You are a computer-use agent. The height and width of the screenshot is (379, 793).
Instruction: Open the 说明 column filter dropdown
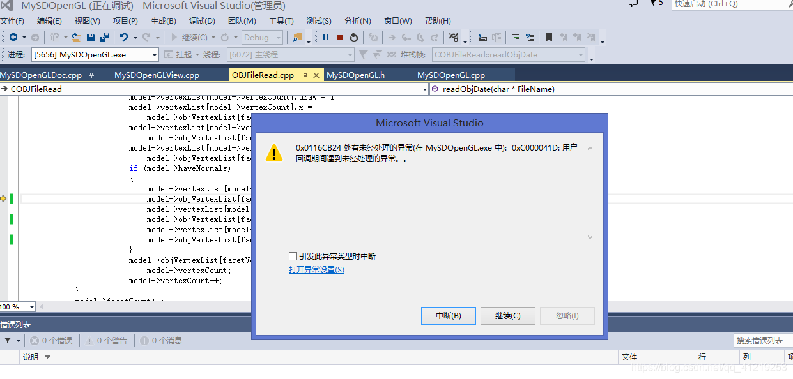click(47, 357)
